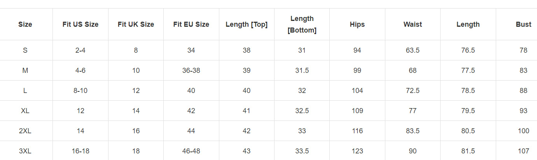Click the Length [Bottom] column header
Screen dimensions: 537x160
pyautogui.click(x=302, y=24)
